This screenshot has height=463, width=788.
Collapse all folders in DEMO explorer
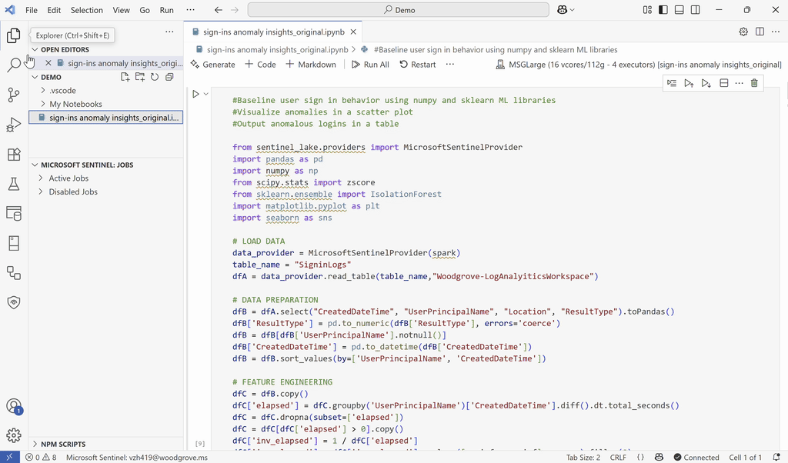pos(169,77)
